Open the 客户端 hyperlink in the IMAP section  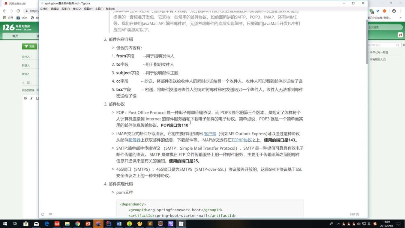pos(210,133)
